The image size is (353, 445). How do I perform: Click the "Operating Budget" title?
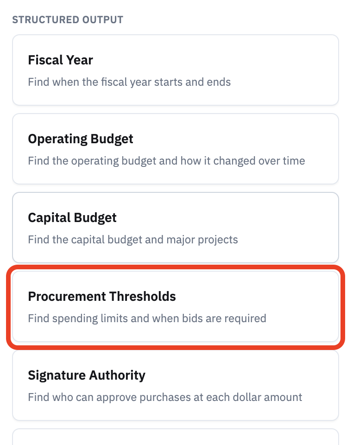pyautogui.click(x=81, y=139)
